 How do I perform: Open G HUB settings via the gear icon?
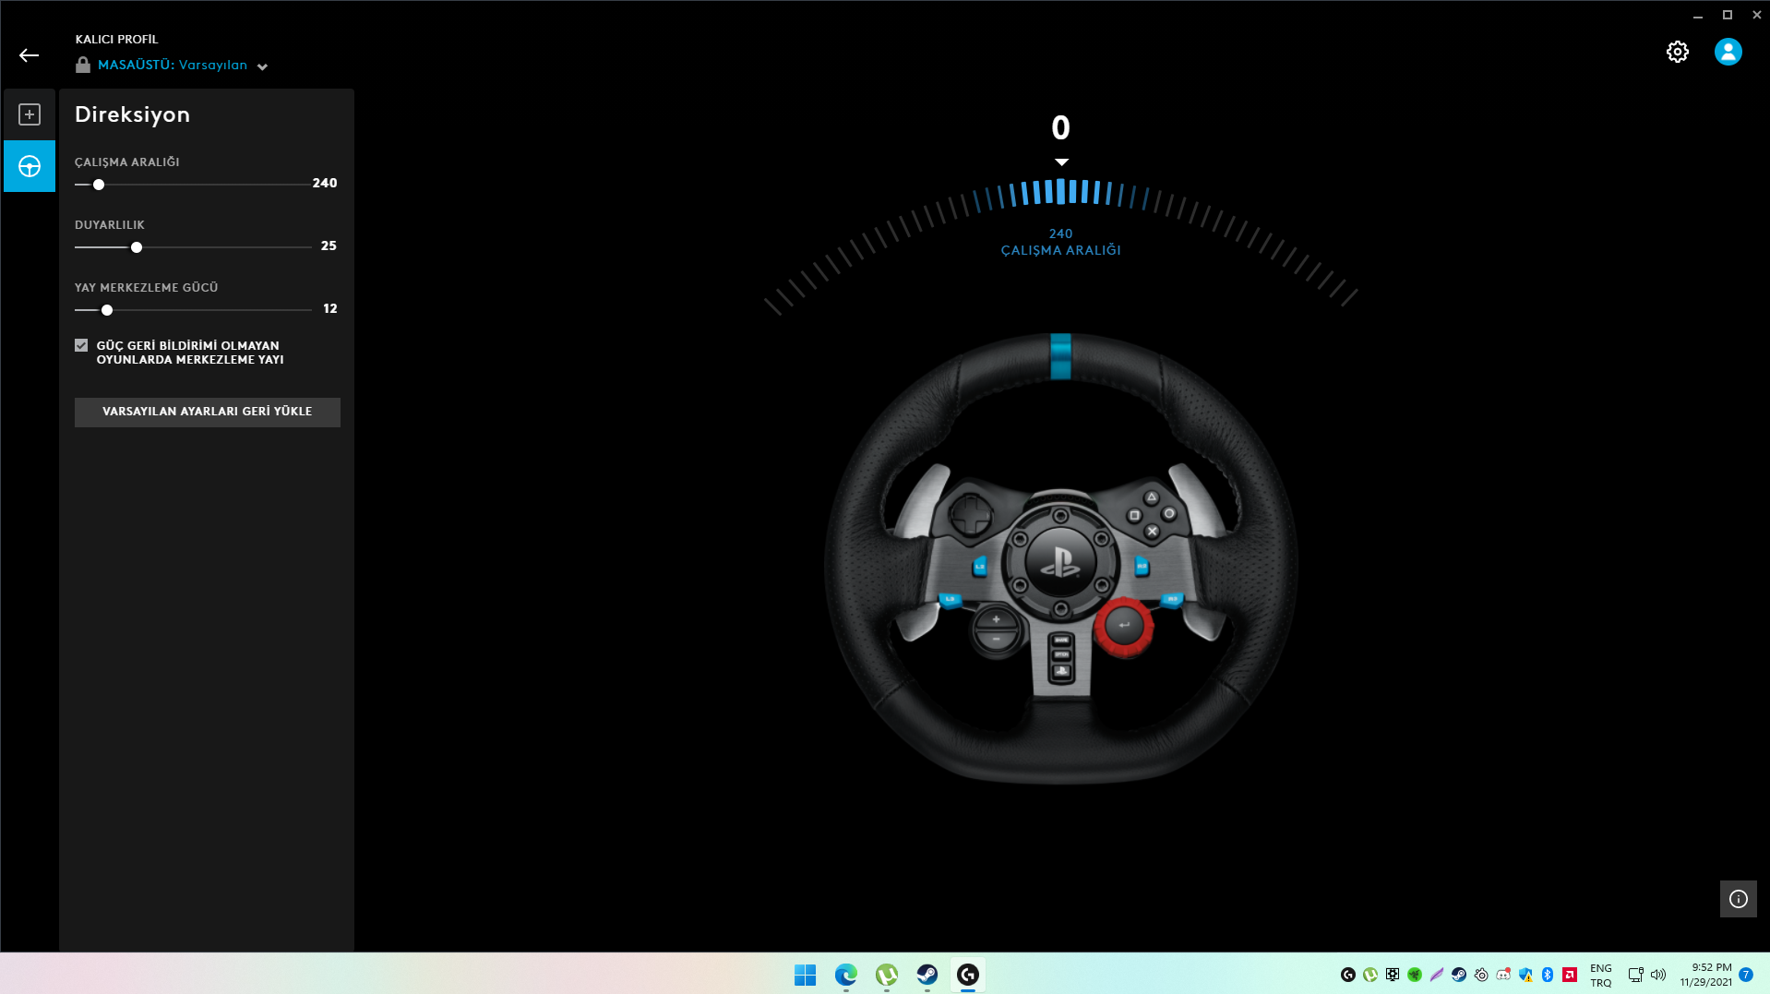pyautogui.click(x=1678, y=52)
